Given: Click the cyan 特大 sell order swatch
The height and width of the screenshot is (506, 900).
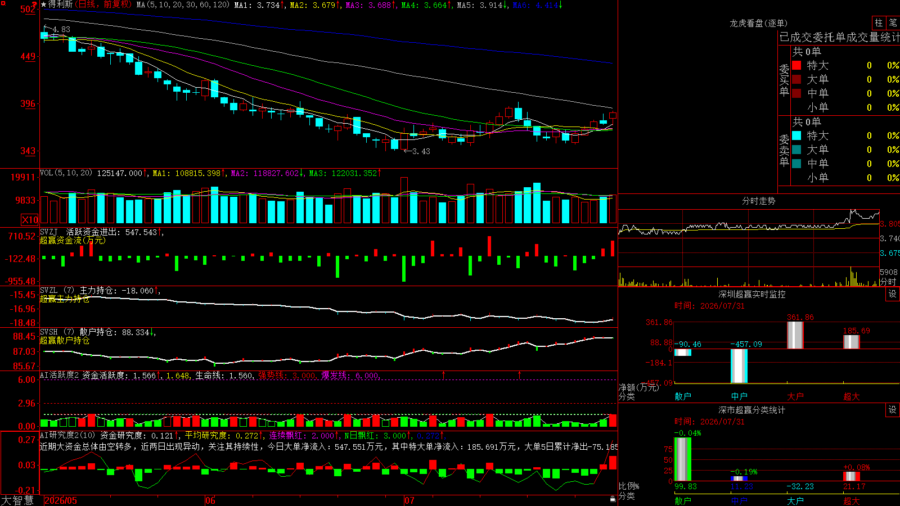Looking at the screenshot, I should pyautogui.click(x=796, y=135).
